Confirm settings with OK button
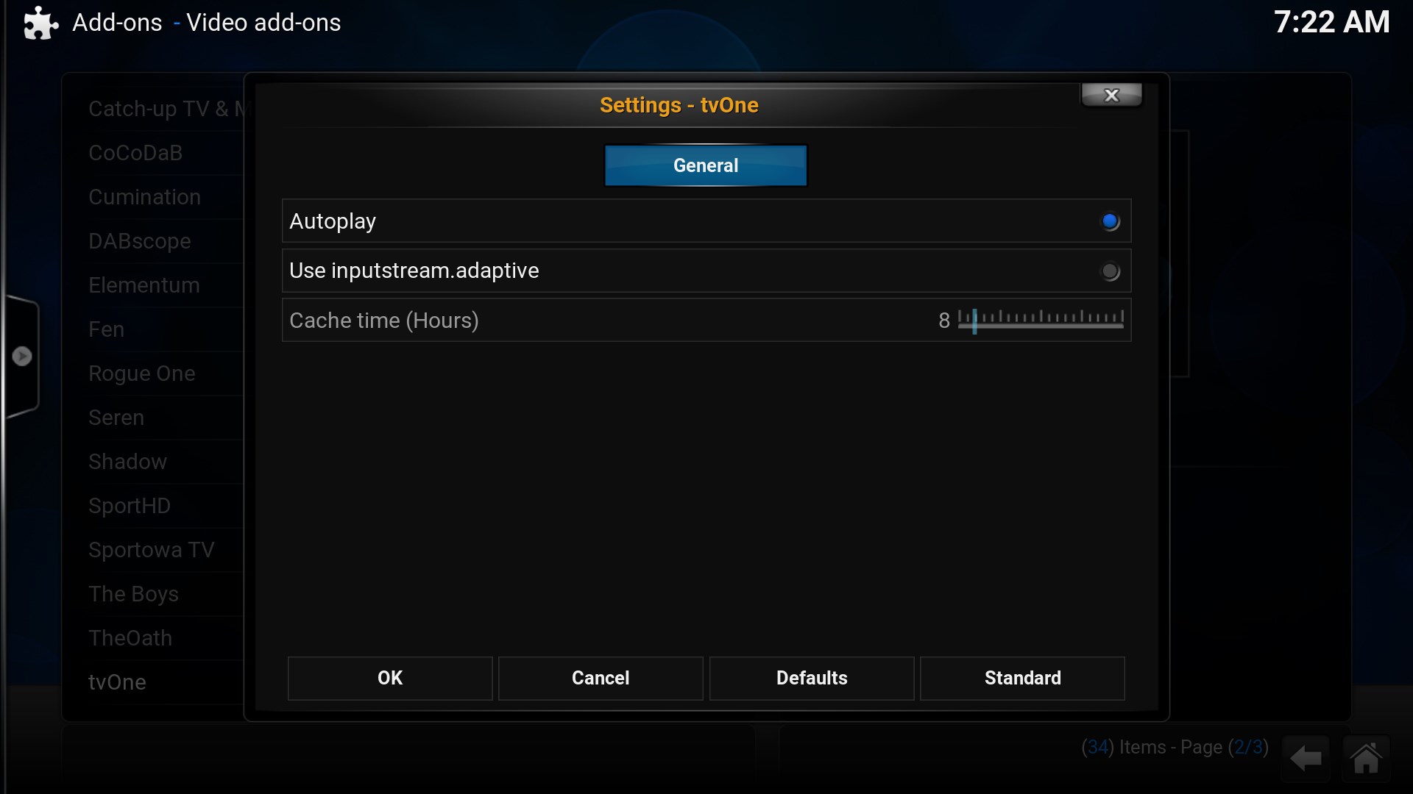Image resolution: width=1413 pixels, height=794 pixels. pos(390,678)
